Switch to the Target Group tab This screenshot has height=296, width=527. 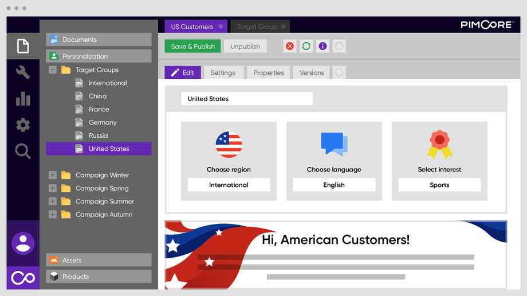(x=260, y=26)
